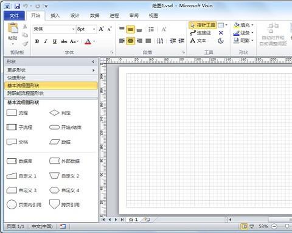The height and width of the screenshot is (233, 292).
Task: Pick the Decision (判定) diamond shape
Action: pos(60,113)
